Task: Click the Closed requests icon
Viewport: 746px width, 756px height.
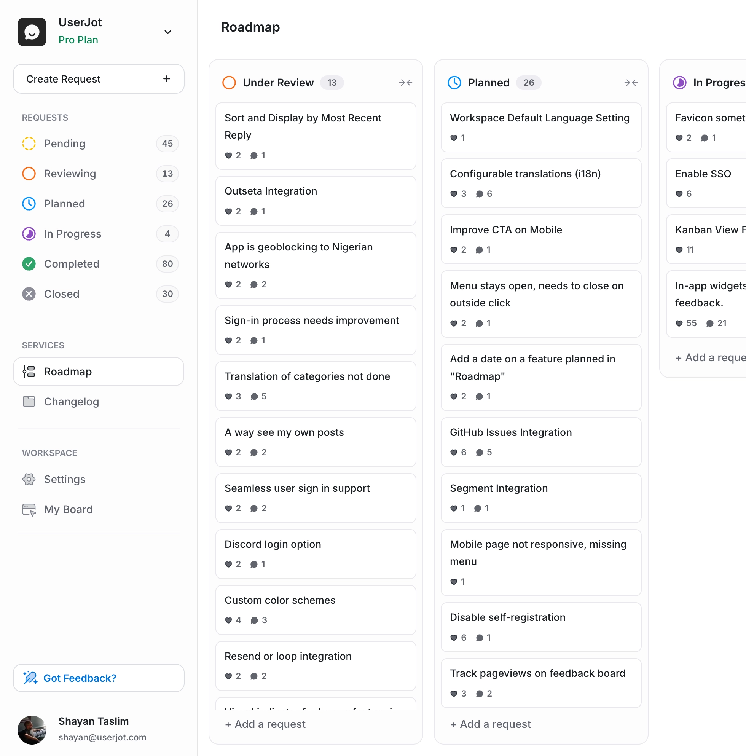Action: [29, 294]
